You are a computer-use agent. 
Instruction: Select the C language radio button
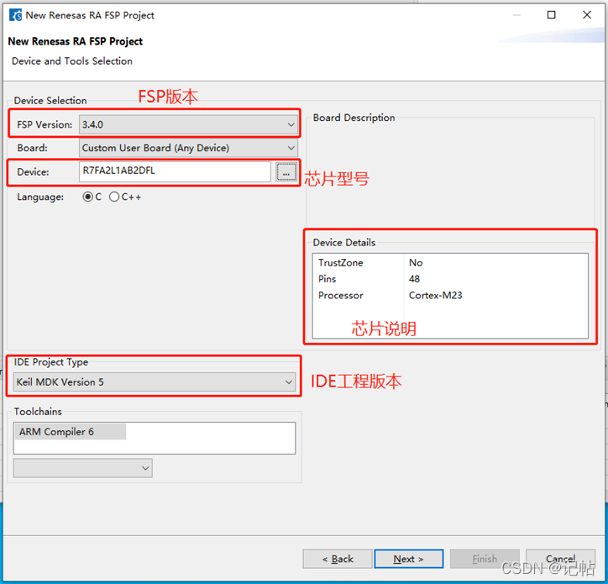point(88,197)
